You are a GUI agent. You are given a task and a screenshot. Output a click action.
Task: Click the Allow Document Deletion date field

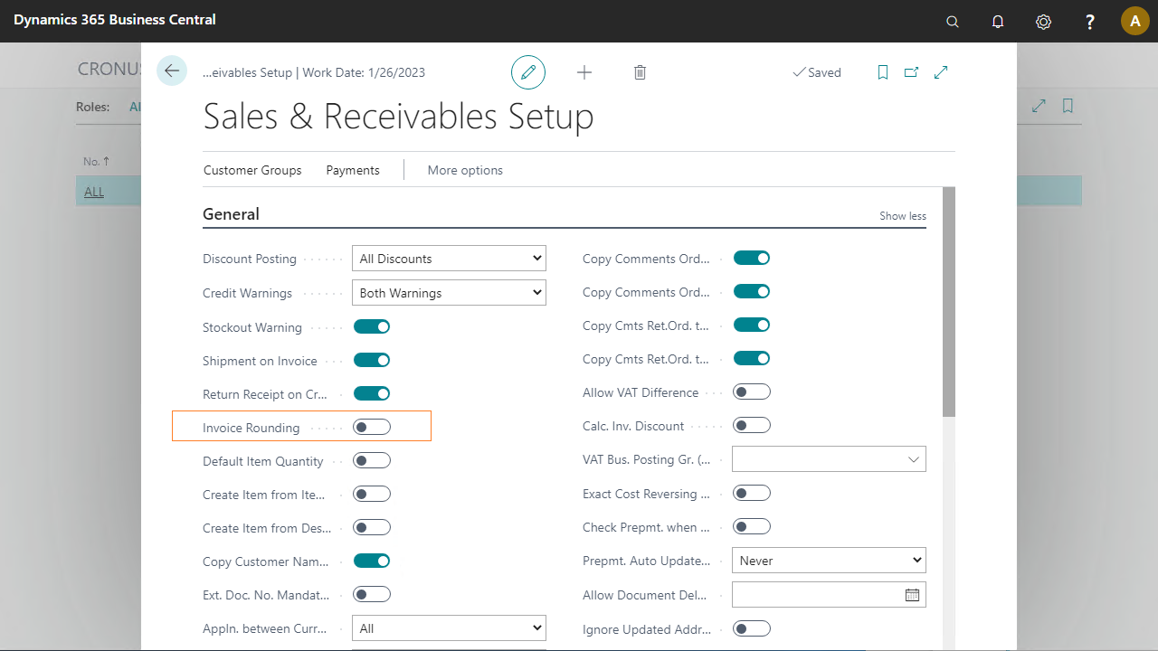[829, 595]
